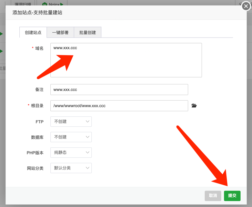Open the 网站分类 category dropdown
Screen dimensions: 252x207
[x=71, y=168]
